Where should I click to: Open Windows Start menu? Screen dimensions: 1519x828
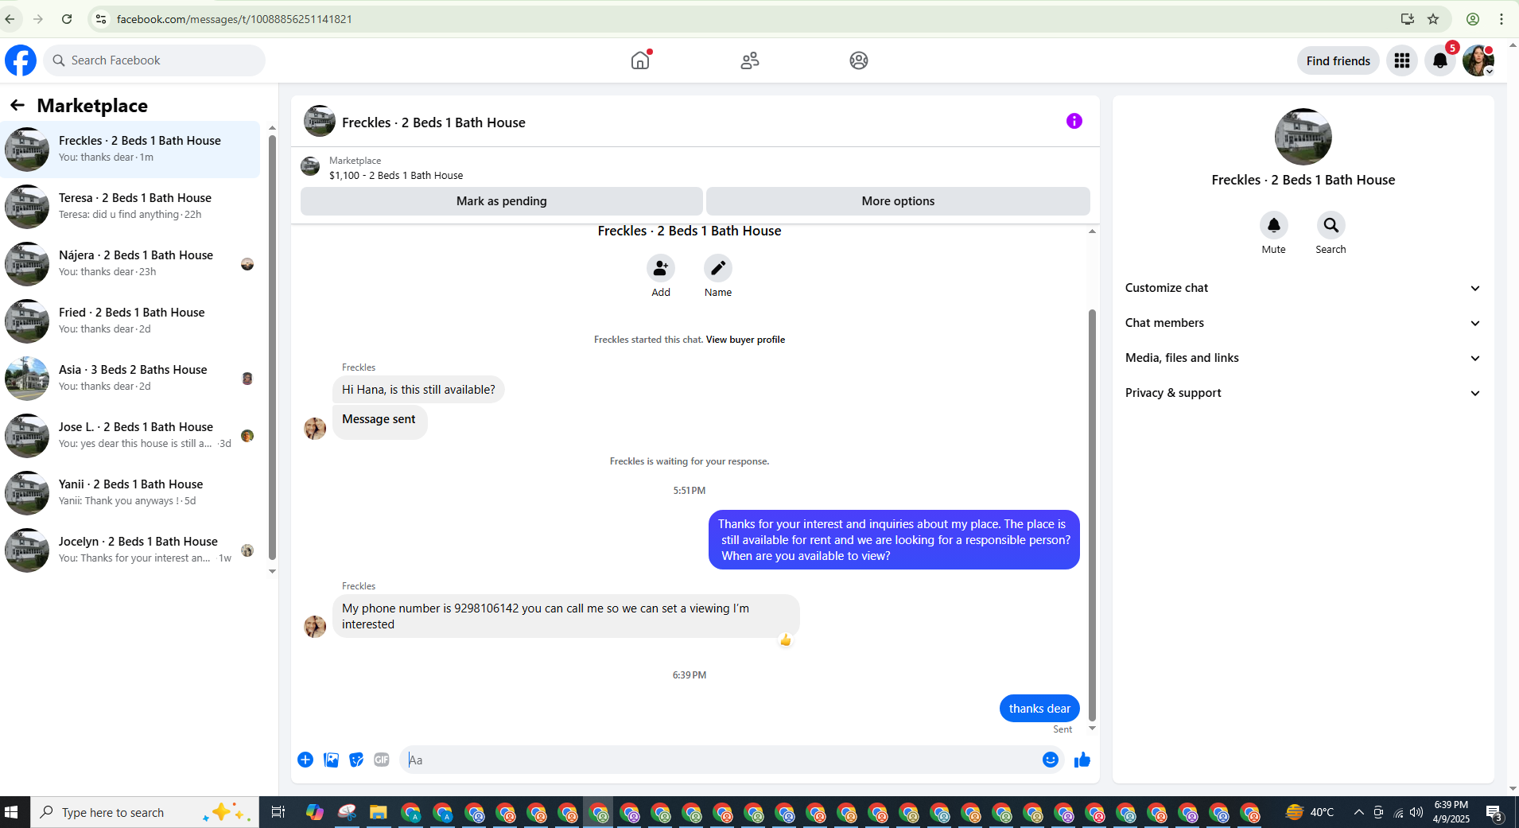(11, 812)
